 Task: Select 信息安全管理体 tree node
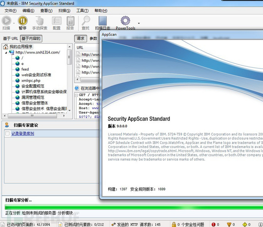click(35, 103)
